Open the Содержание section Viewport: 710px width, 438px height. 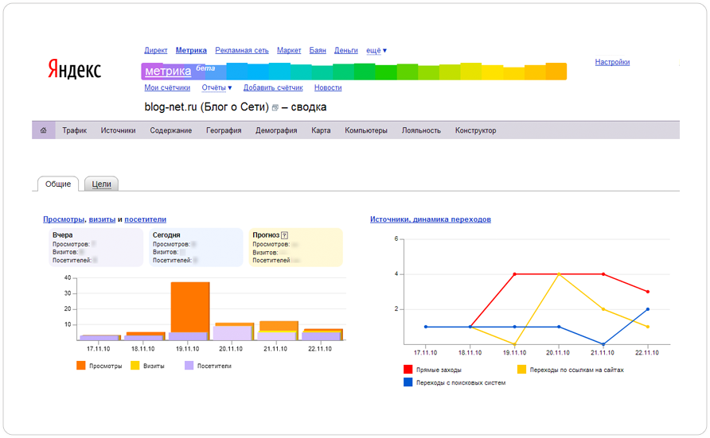[170, 130]
